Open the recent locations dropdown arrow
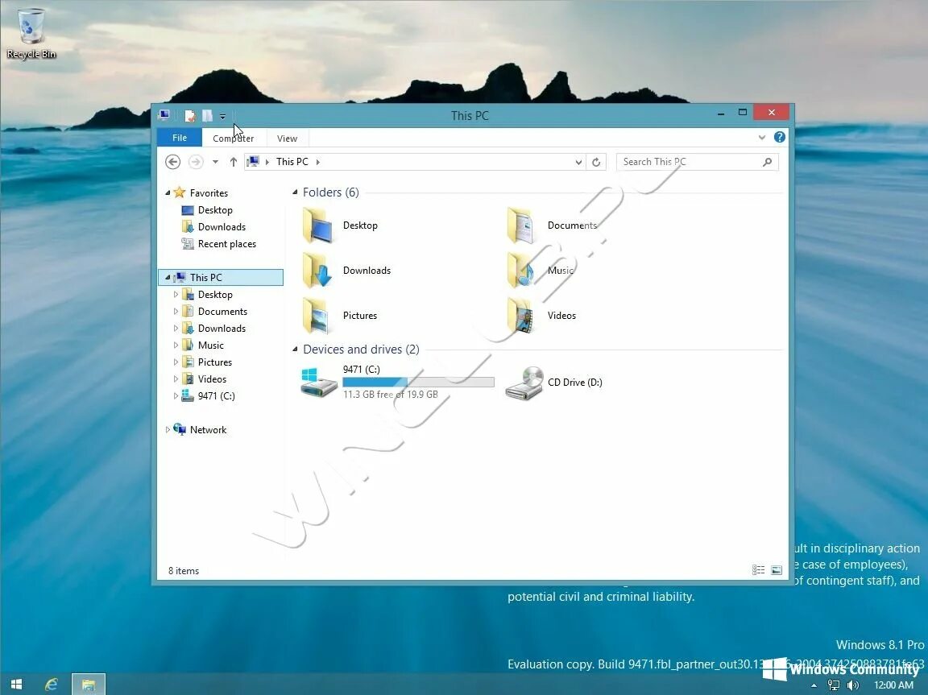Image resolution: width=928 pixels, height=695 pixels. click(x=215, y=162)
